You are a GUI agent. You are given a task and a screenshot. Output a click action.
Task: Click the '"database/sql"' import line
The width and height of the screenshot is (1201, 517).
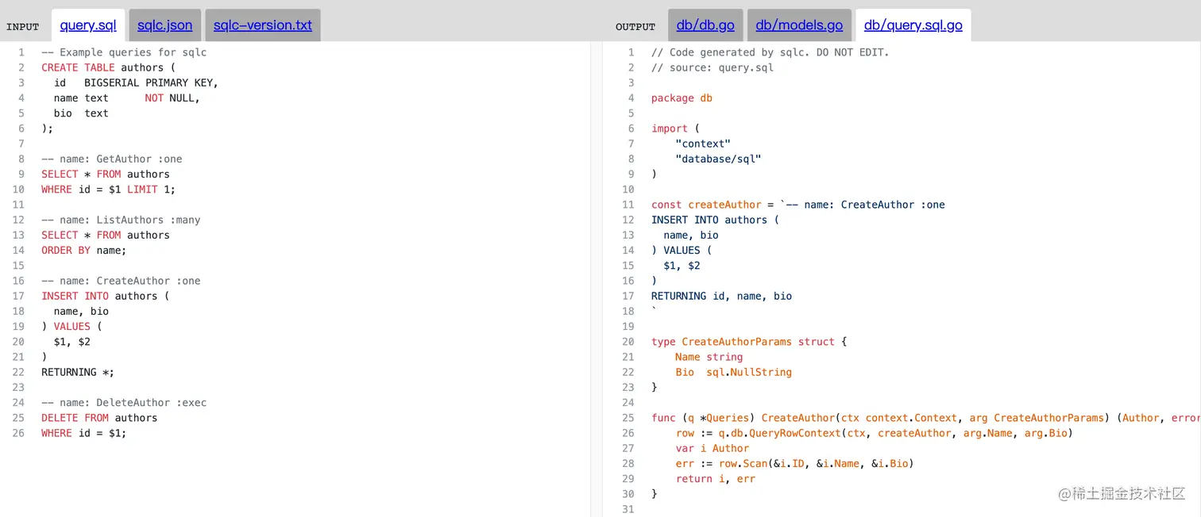718,159
